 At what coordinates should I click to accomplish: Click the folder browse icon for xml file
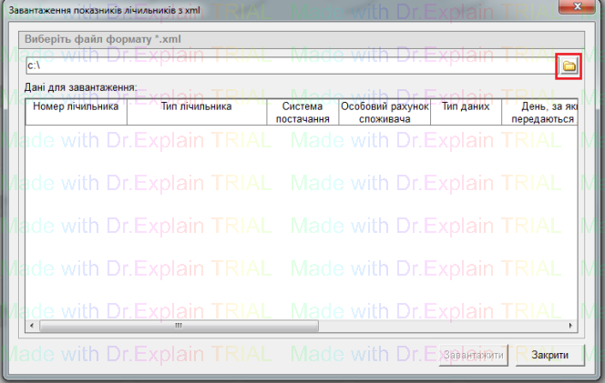[569, 66]
